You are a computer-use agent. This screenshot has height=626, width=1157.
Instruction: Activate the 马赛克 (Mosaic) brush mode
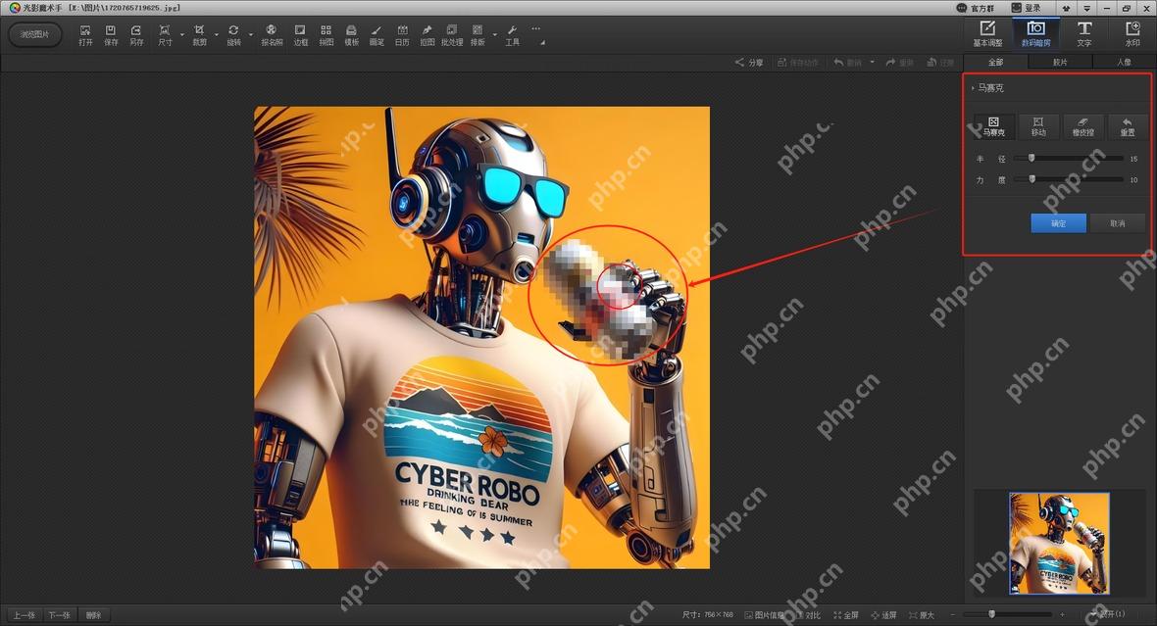(x=994, y=126)
